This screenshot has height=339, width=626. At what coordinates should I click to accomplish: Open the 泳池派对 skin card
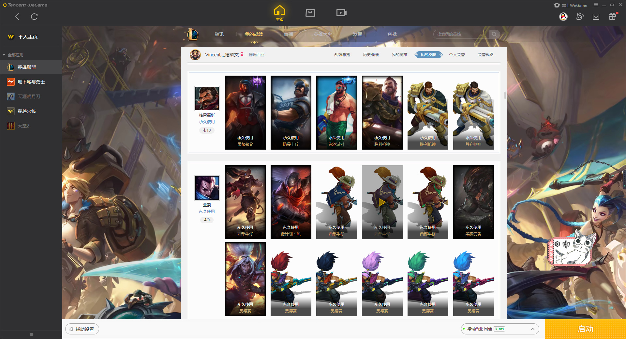[x=336, y=113]
